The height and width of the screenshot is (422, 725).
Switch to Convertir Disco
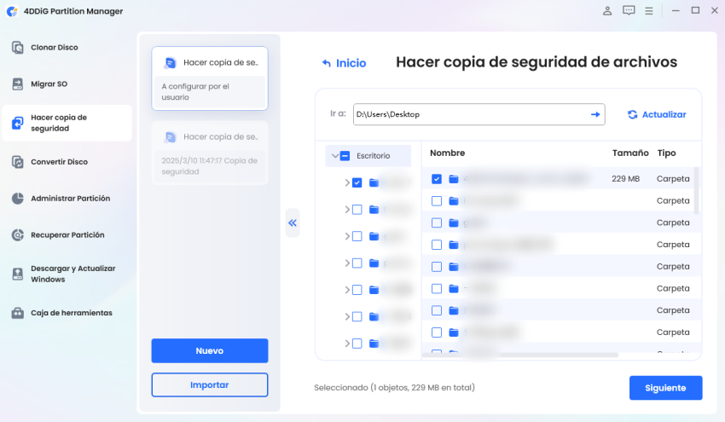(59, 162)
